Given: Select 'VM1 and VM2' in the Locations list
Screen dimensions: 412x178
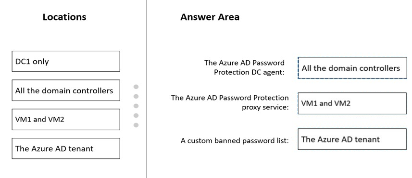Looking at the screenshot, I should (x=66, y=120).
